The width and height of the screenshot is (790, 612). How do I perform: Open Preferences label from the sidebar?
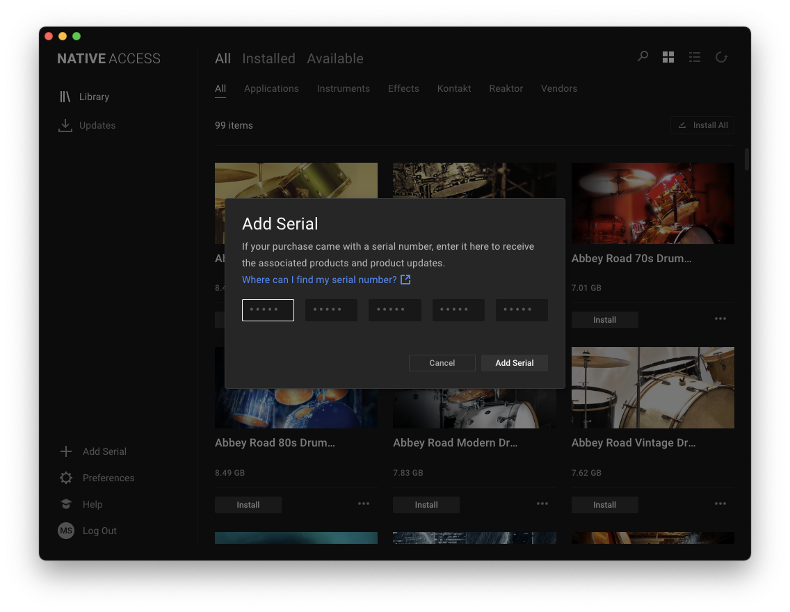pos(108,478)
